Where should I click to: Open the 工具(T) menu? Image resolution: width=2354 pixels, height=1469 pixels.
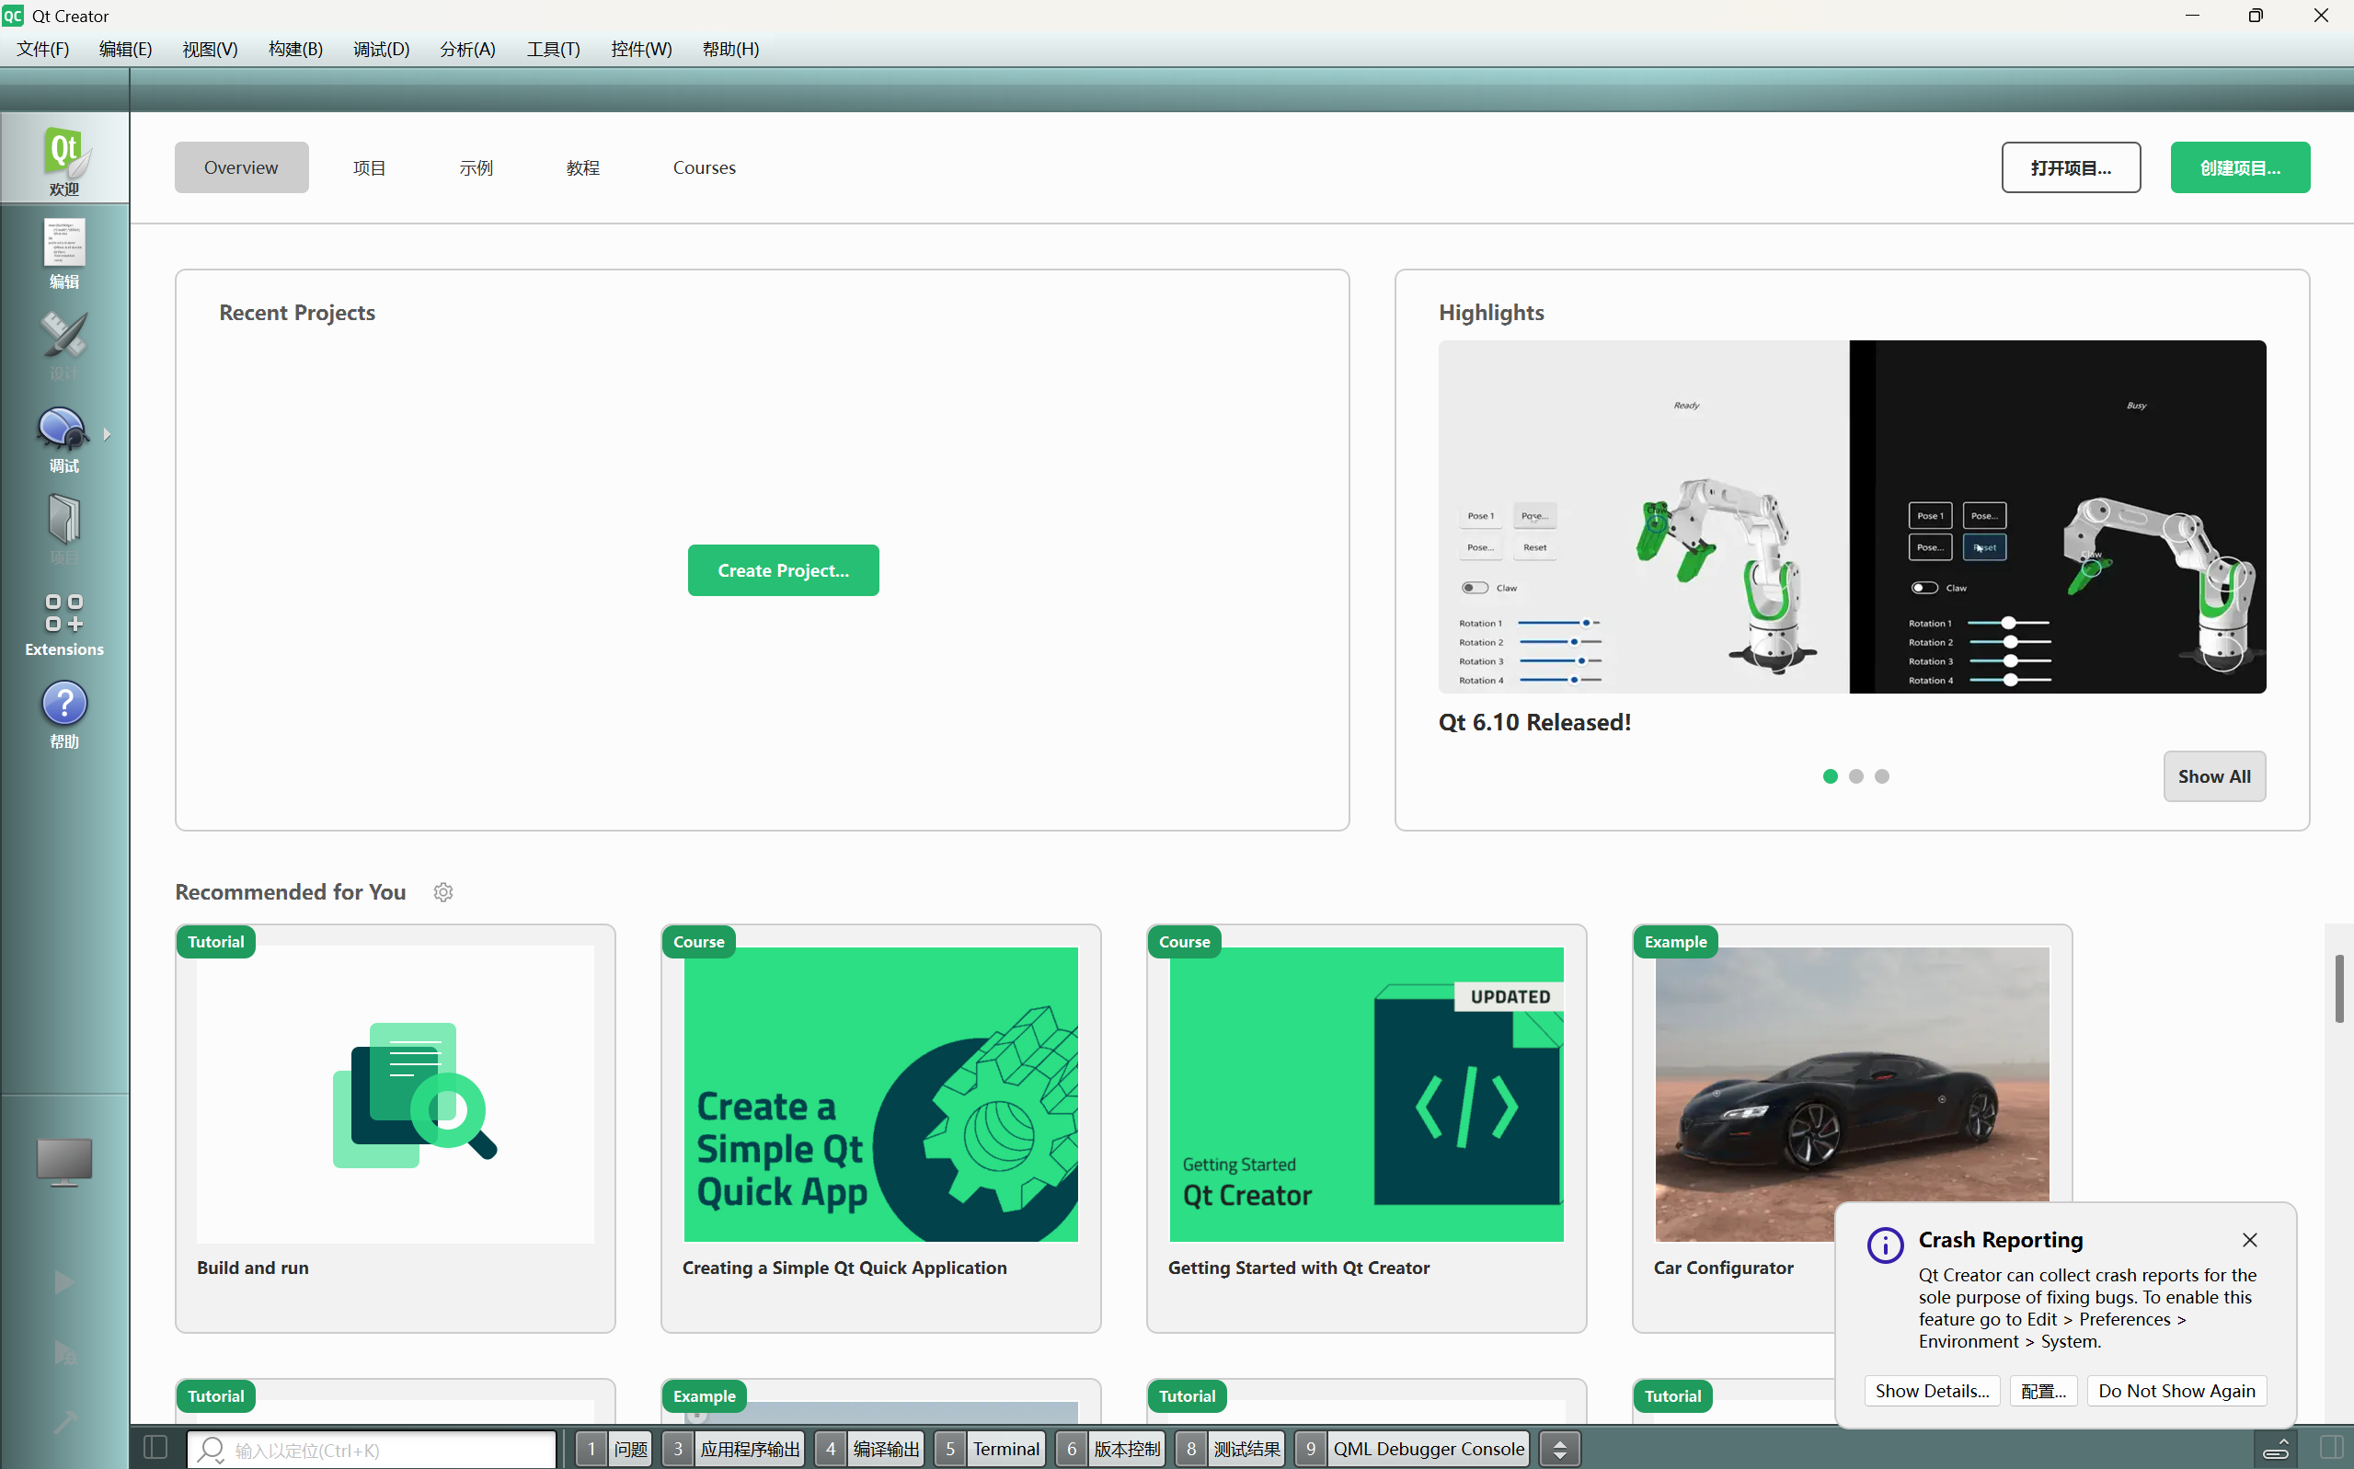[x=553, y=49]
